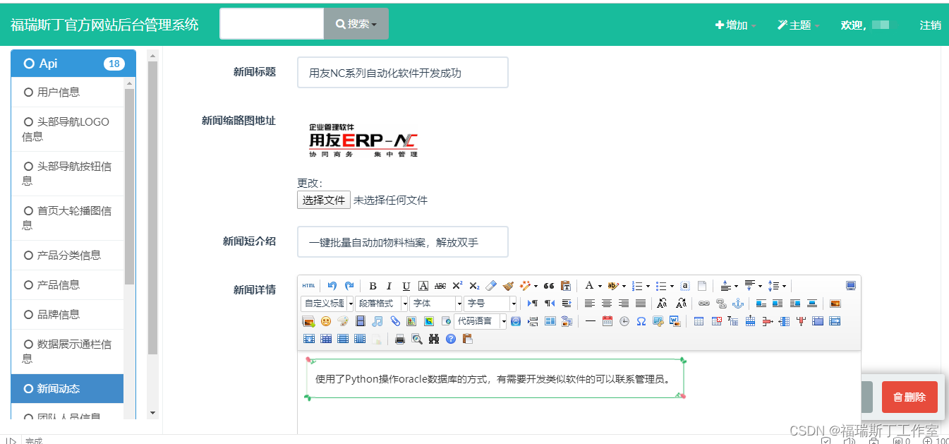
Task: Toggle superscript formatting
Action: pos(457,286)
